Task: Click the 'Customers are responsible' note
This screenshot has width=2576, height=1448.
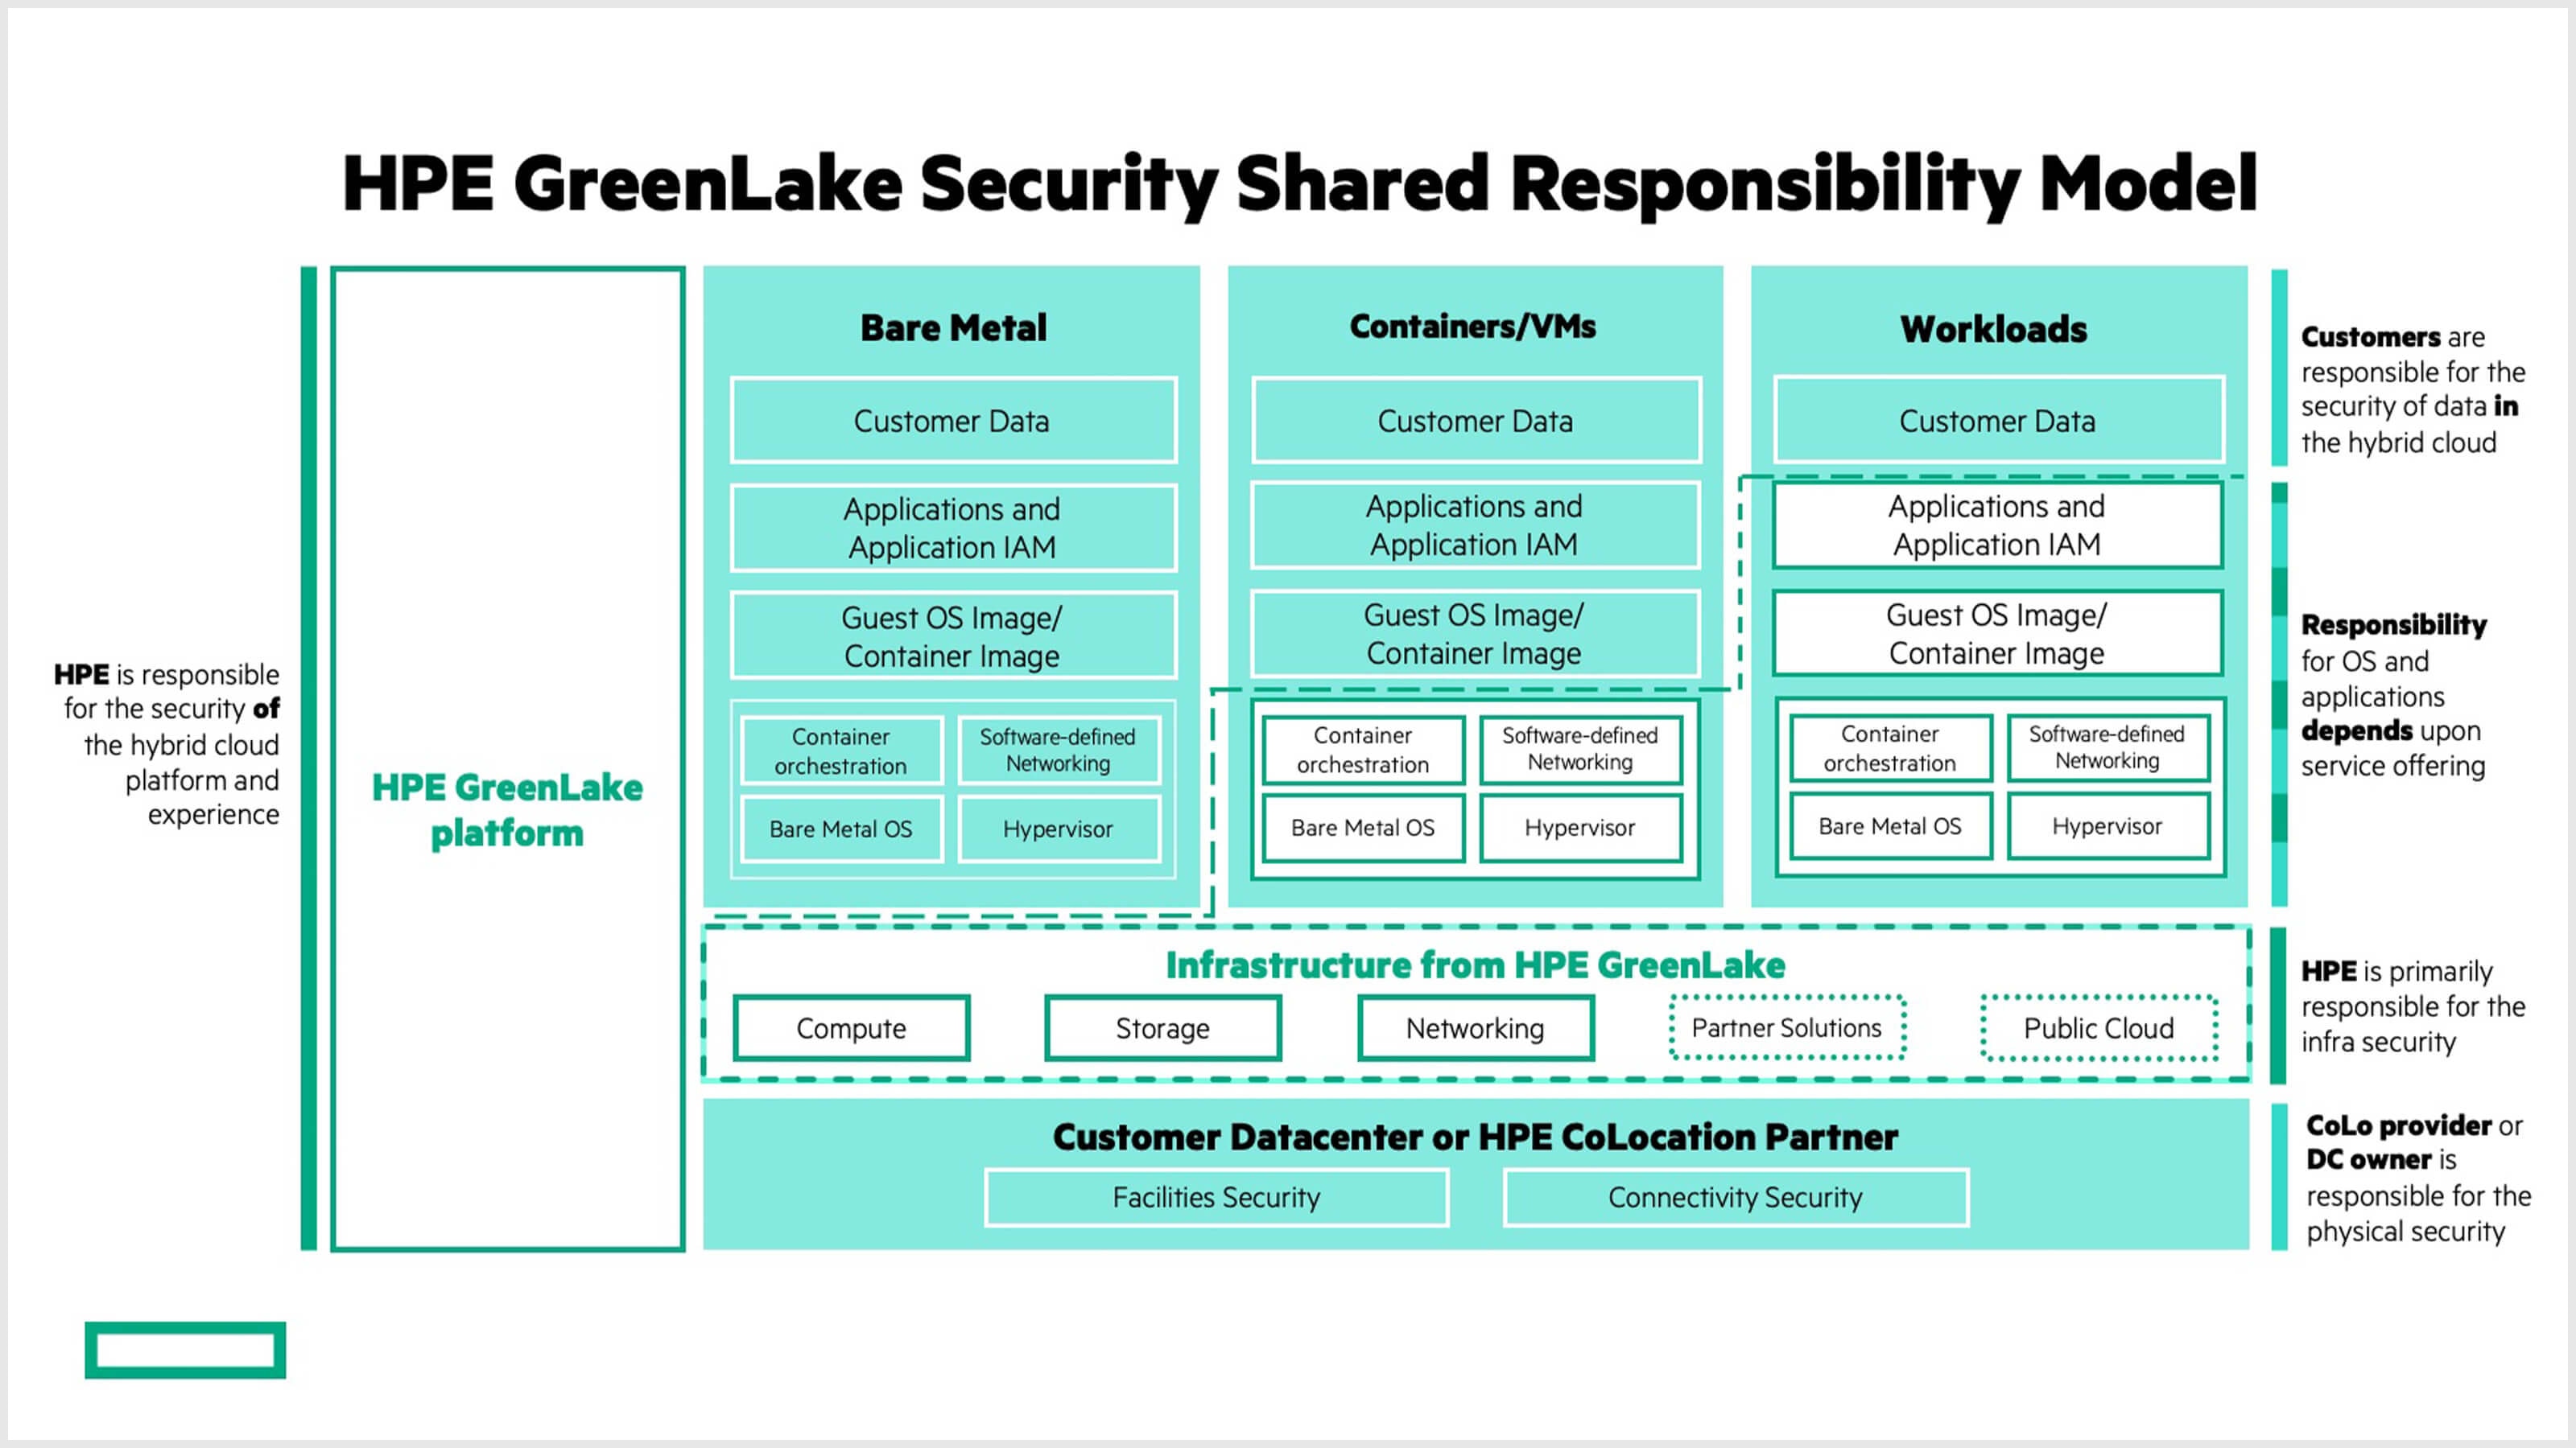Action: (2413, 389)
